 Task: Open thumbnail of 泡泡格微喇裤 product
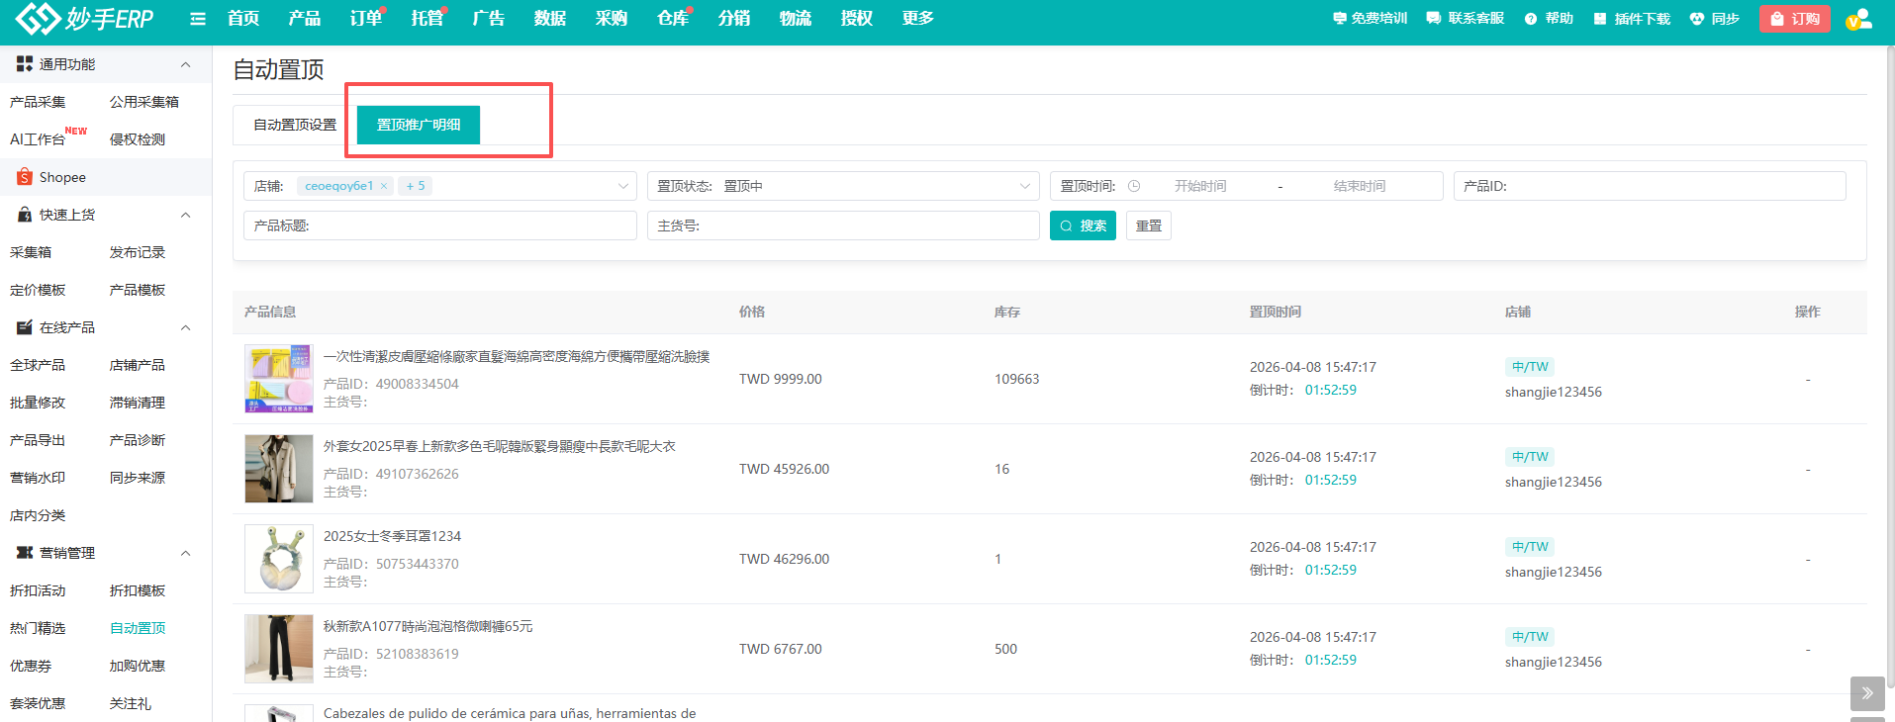pyautogui.click(x=279, y=649)
